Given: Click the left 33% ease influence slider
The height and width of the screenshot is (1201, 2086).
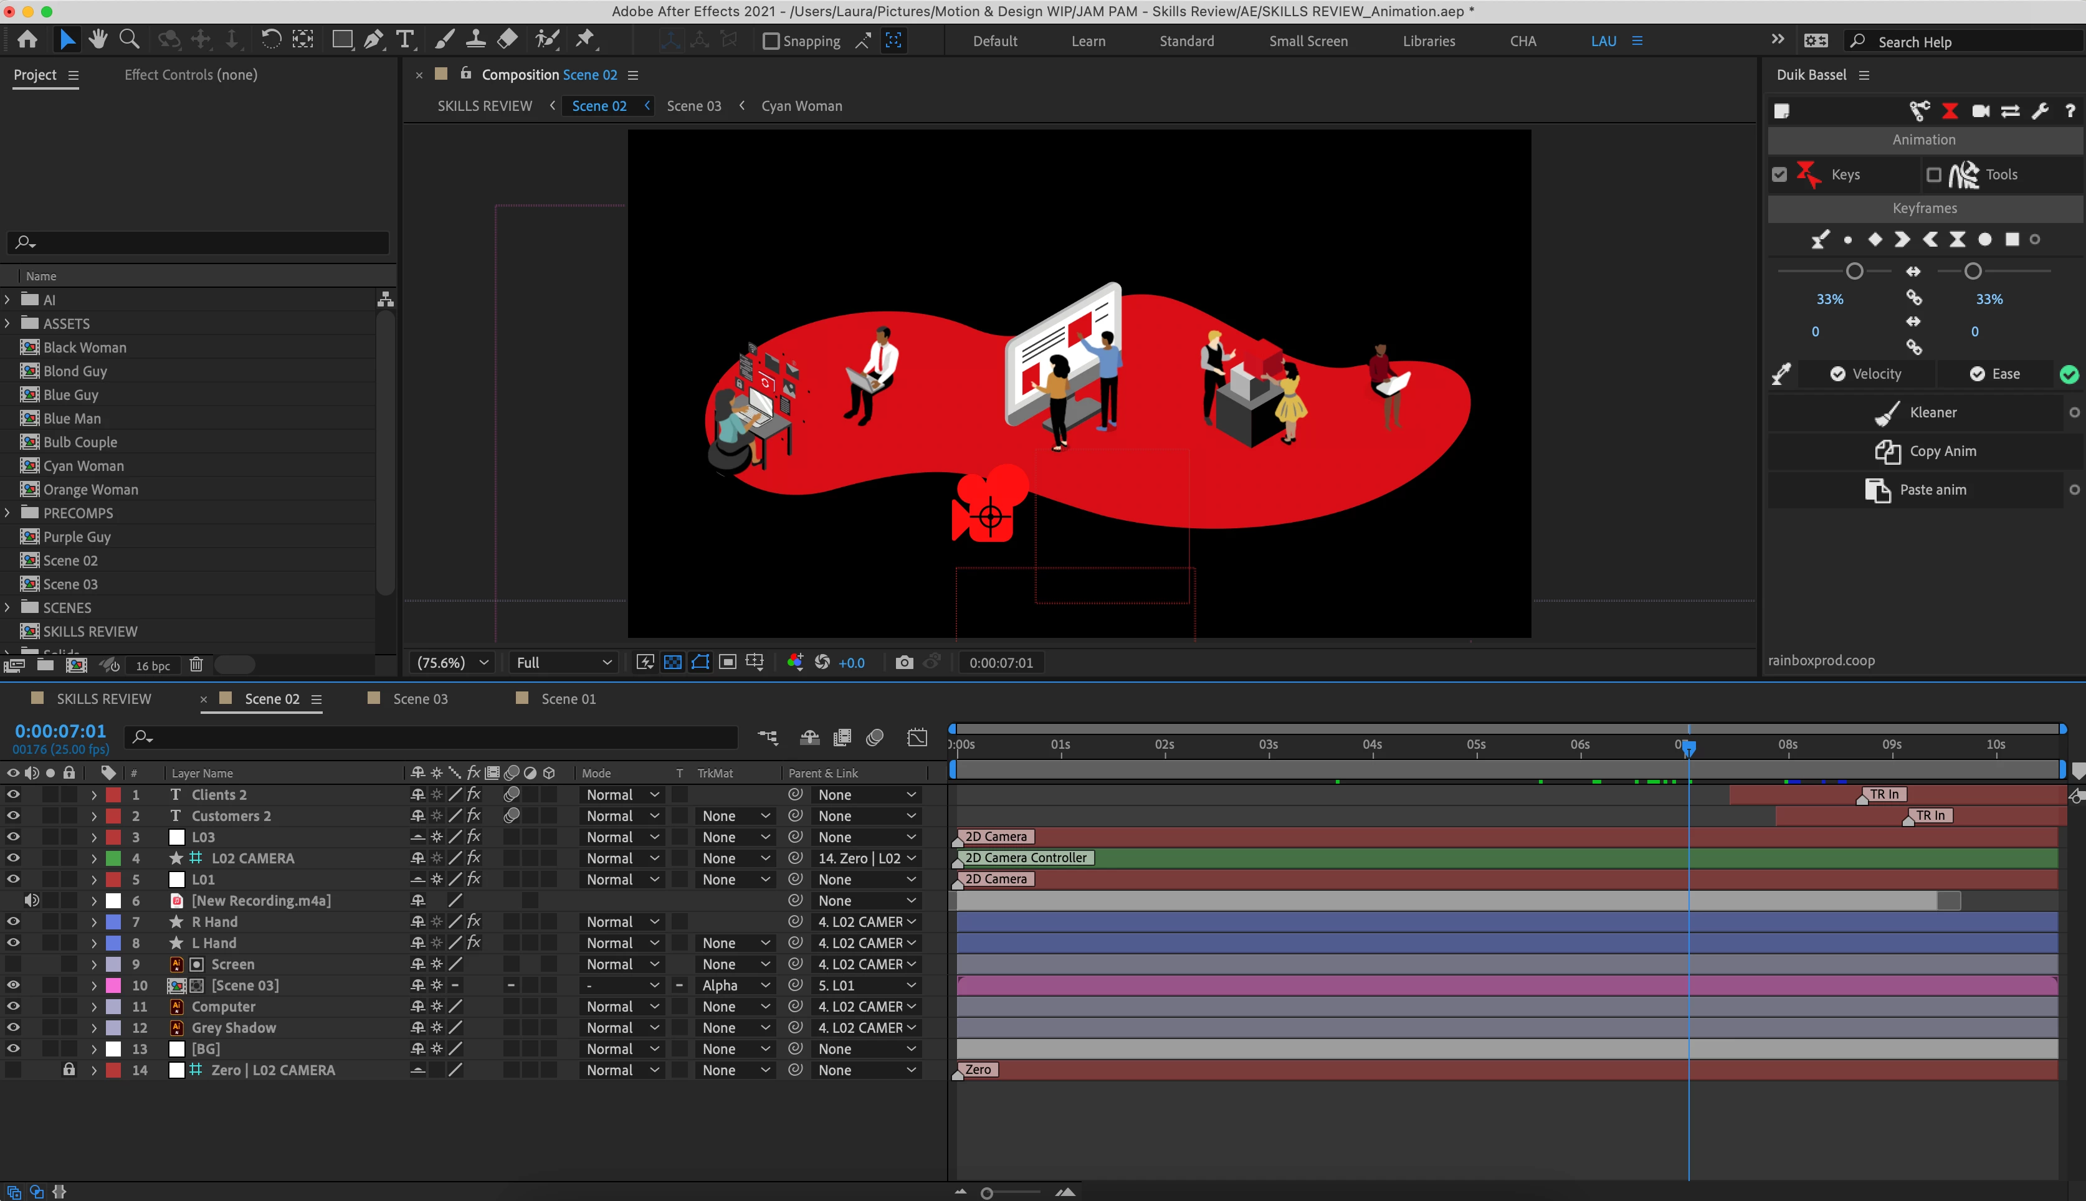Looking at the screenshot, I should point(1854,272).
